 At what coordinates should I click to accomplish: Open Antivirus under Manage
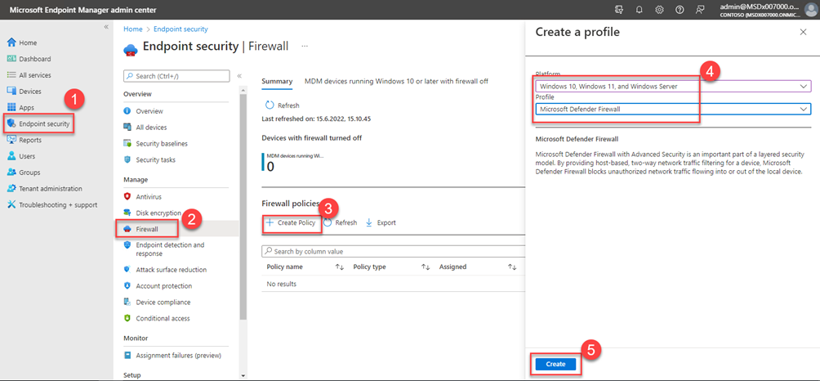click(x=149, y=197)
